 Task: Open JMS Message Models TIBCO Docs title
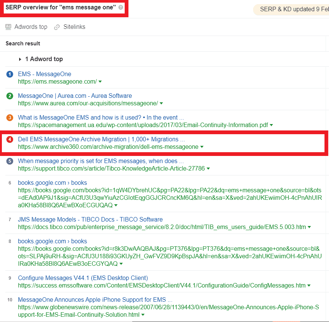point(90,219)
